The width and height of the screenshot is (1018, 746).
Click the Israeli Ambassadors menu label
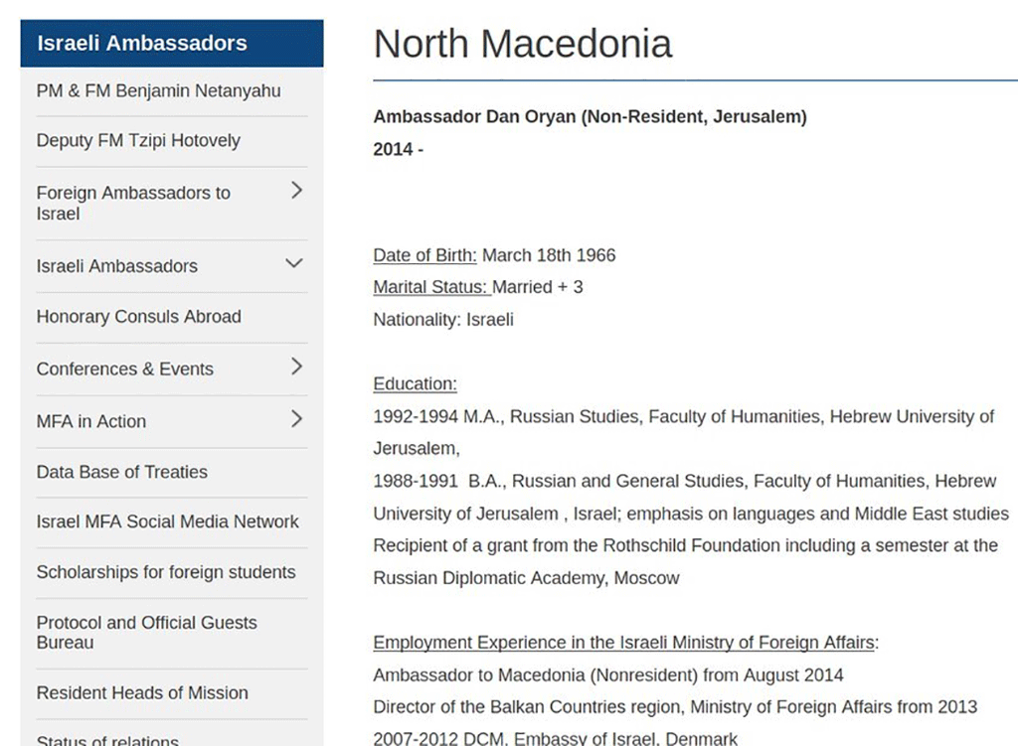(117, 266)
